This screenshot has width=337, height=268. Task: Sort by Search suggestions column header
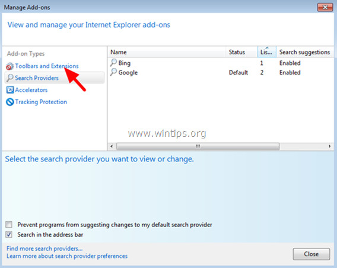(x=305, y=52)
